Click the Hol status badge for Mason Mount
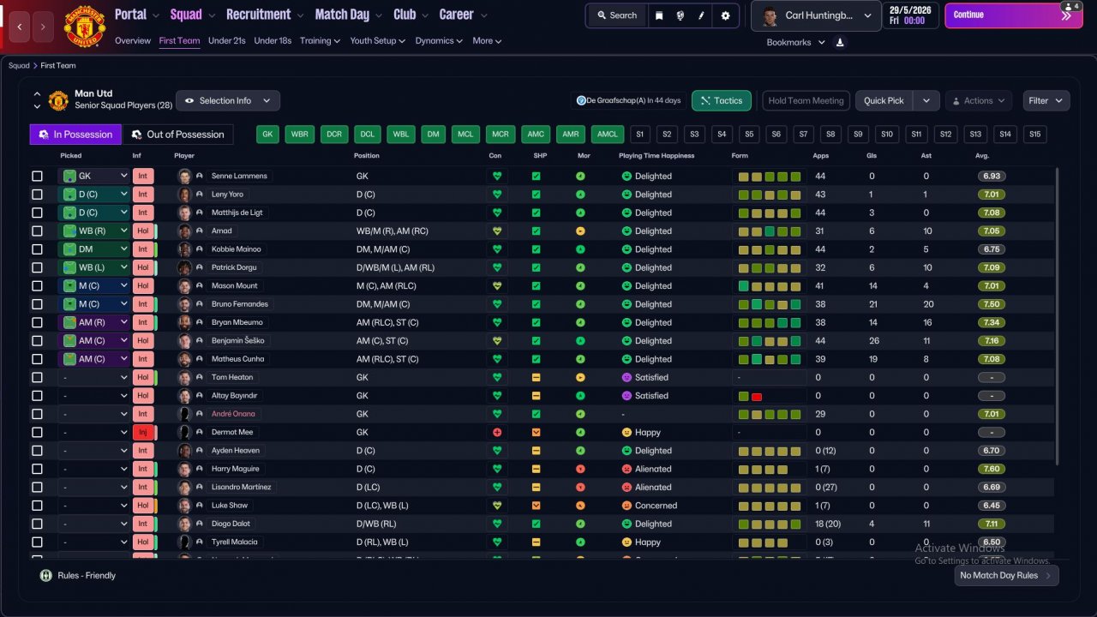Screen dimensions: 1097x617 tap(142, 286)
